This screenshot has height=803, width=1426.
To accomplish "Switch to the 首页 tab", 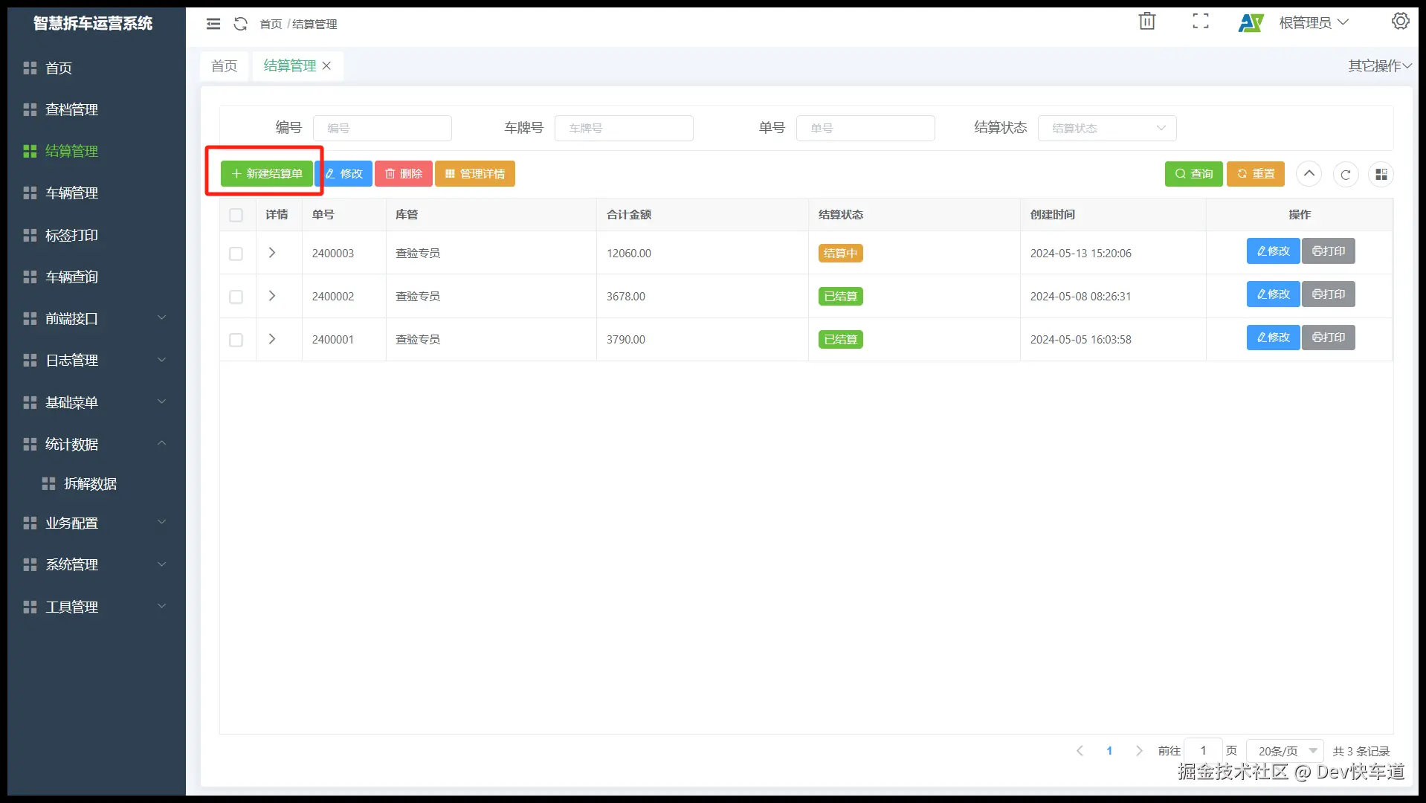I will pyautogui.click(x=225, y=66).
